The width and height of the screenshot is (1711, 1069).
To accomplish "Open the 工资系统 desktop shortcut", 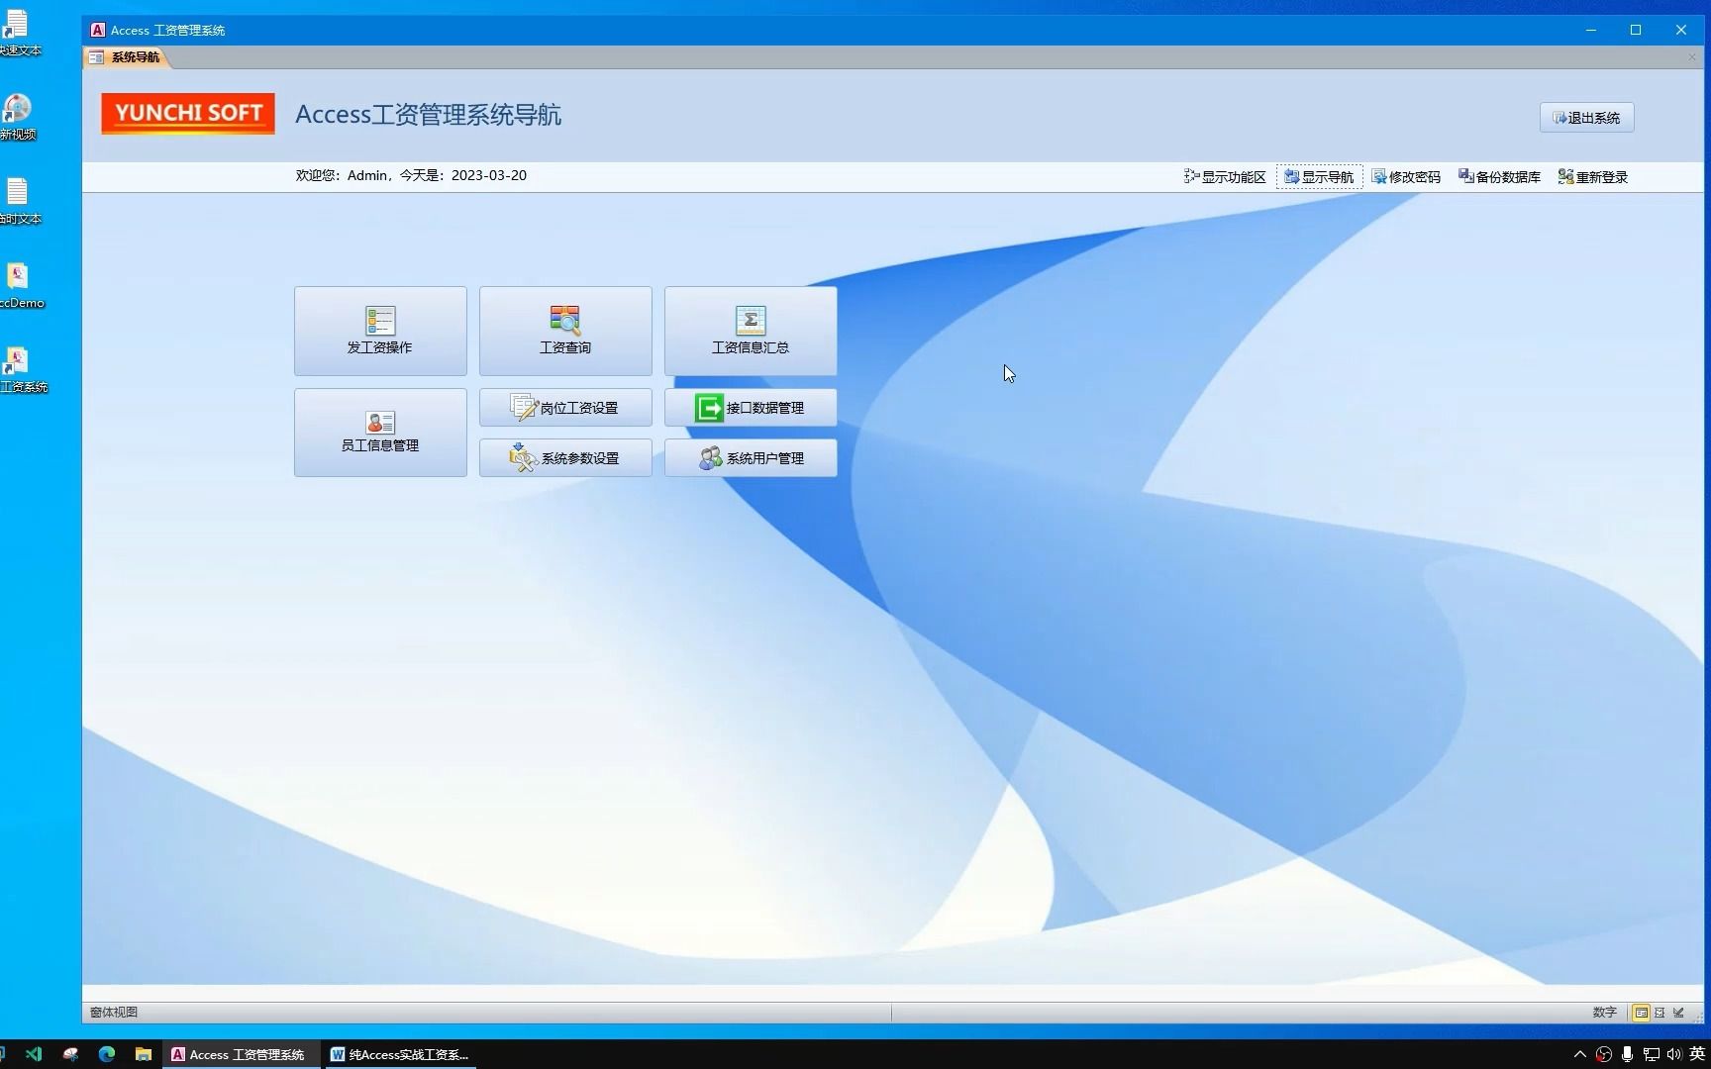I will [18, 368].
